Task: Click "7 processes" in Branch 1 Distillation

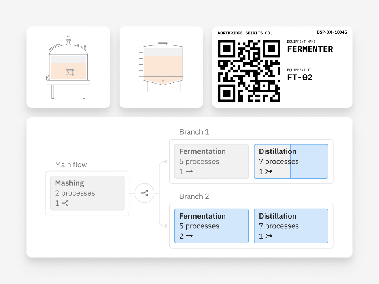Action: click(279, 162)
